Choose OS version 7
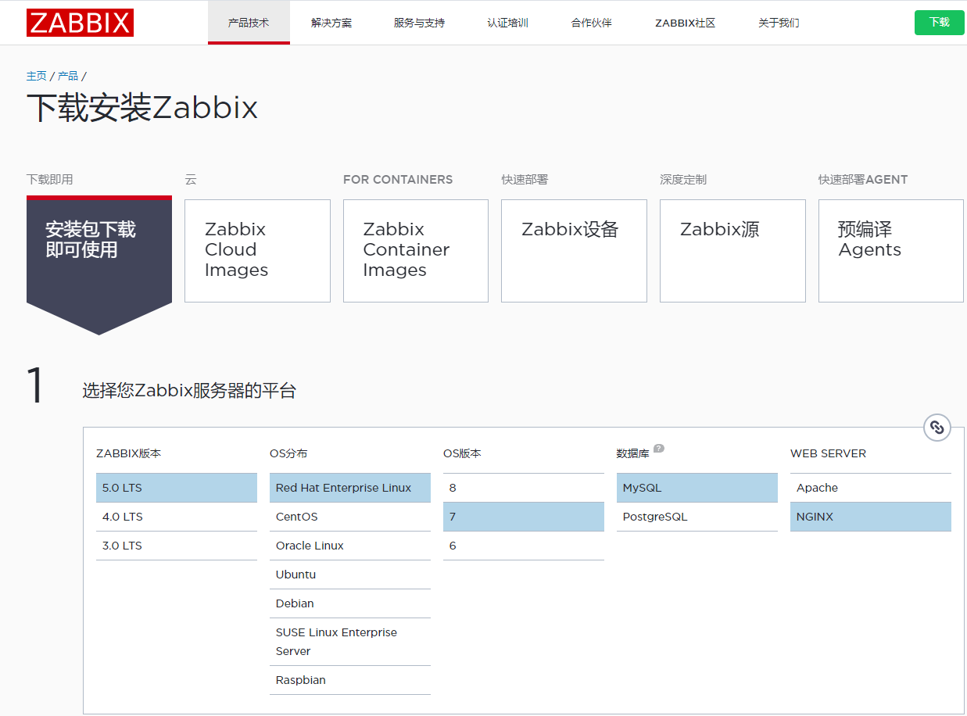The image size is (967, 716). 524,517
